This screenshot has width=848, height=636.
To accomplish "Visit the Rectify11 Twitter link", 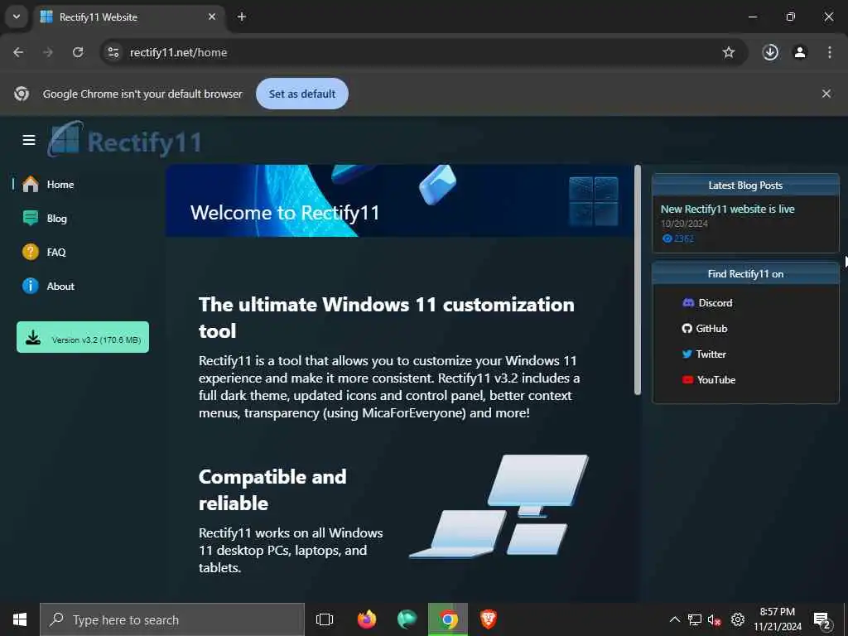I will 704,354.
